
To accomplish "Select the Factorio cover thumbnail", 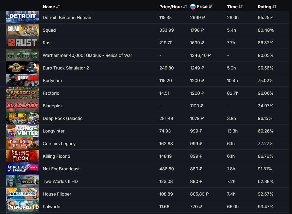I will [x=22, y=93].
